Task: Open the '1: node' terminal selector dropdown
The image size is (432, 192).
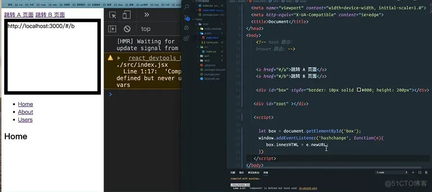Action: (391, 172)
